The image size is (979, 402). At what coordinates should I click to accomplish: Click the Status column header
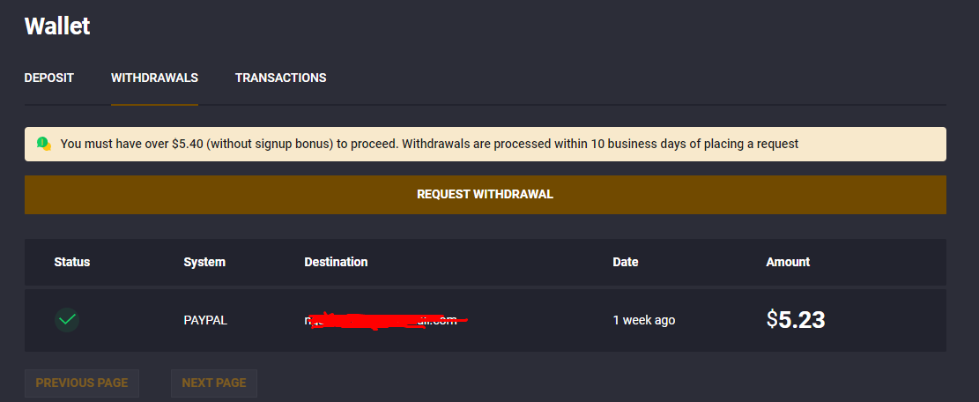tap(72, 262)
